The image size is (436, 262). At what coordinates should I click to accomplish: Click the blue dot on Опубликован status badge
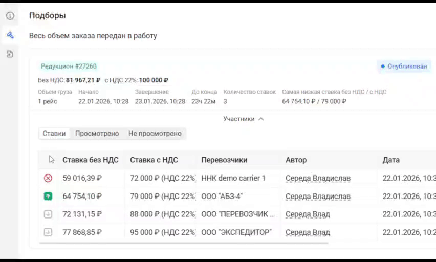(x=383, y=66)
